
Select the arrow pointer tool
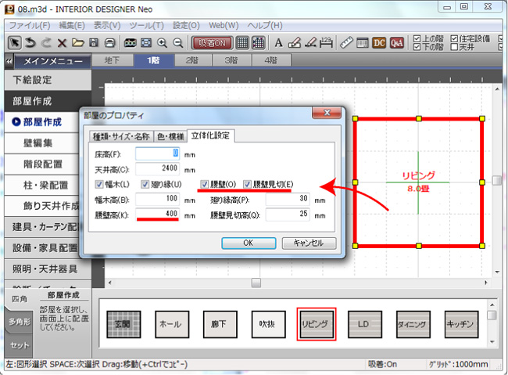tap(15, 42)
